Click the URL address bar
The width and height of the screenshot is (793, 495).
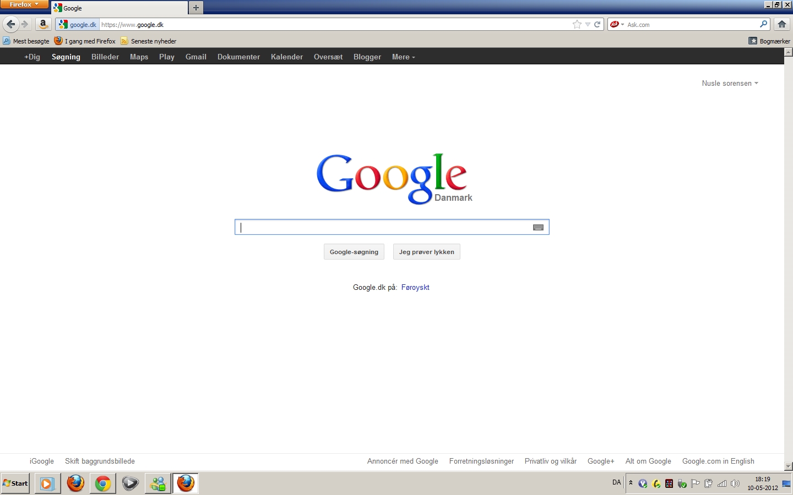pos(335,25)
